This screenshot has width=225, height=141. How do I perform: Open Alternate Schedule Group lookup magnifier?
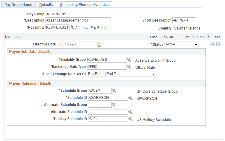coord(114,105)
